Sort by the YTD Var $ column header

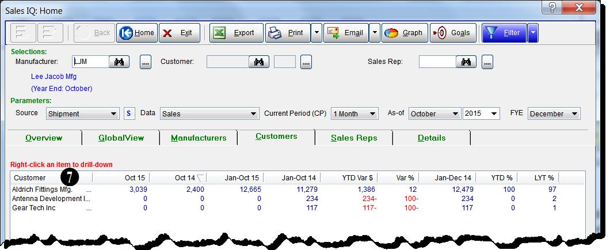click(x=349, y=178)
